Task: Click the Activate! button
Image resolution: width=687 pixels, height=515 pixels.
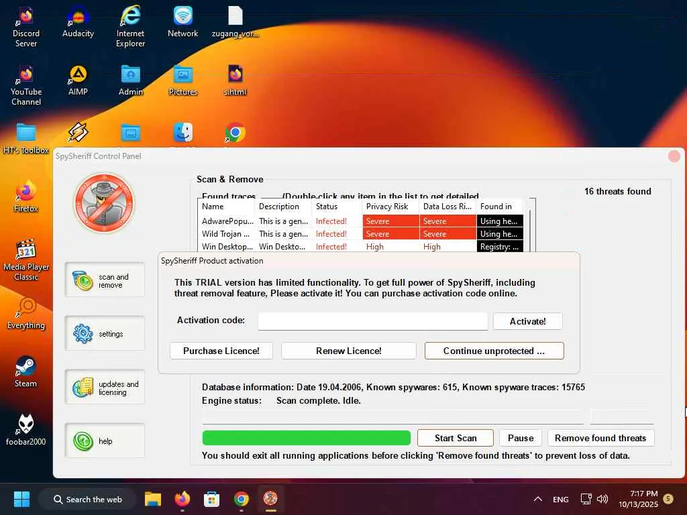Action: (x=527, y=321)
